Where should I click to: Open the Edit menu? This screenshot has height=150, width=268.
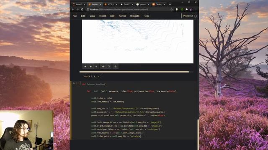coord(83,16)
